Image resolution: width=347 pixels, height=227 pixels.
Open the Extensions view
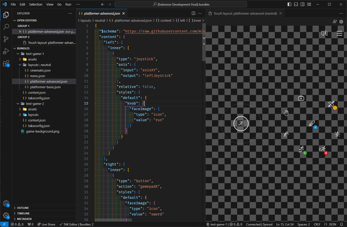(6, 63)
